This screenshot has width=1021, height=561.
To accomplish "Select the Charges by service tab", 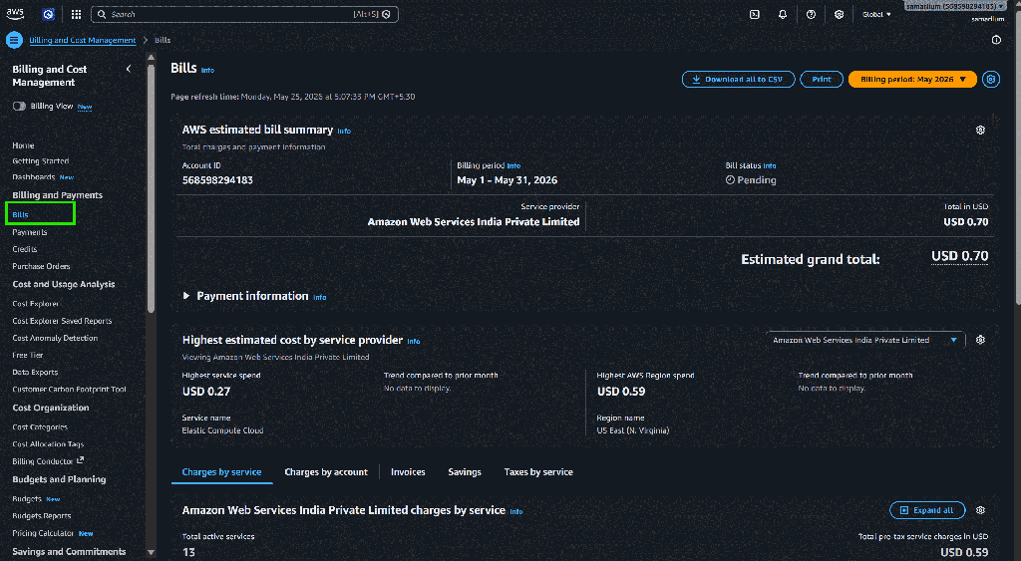I will tap(221, 472).
